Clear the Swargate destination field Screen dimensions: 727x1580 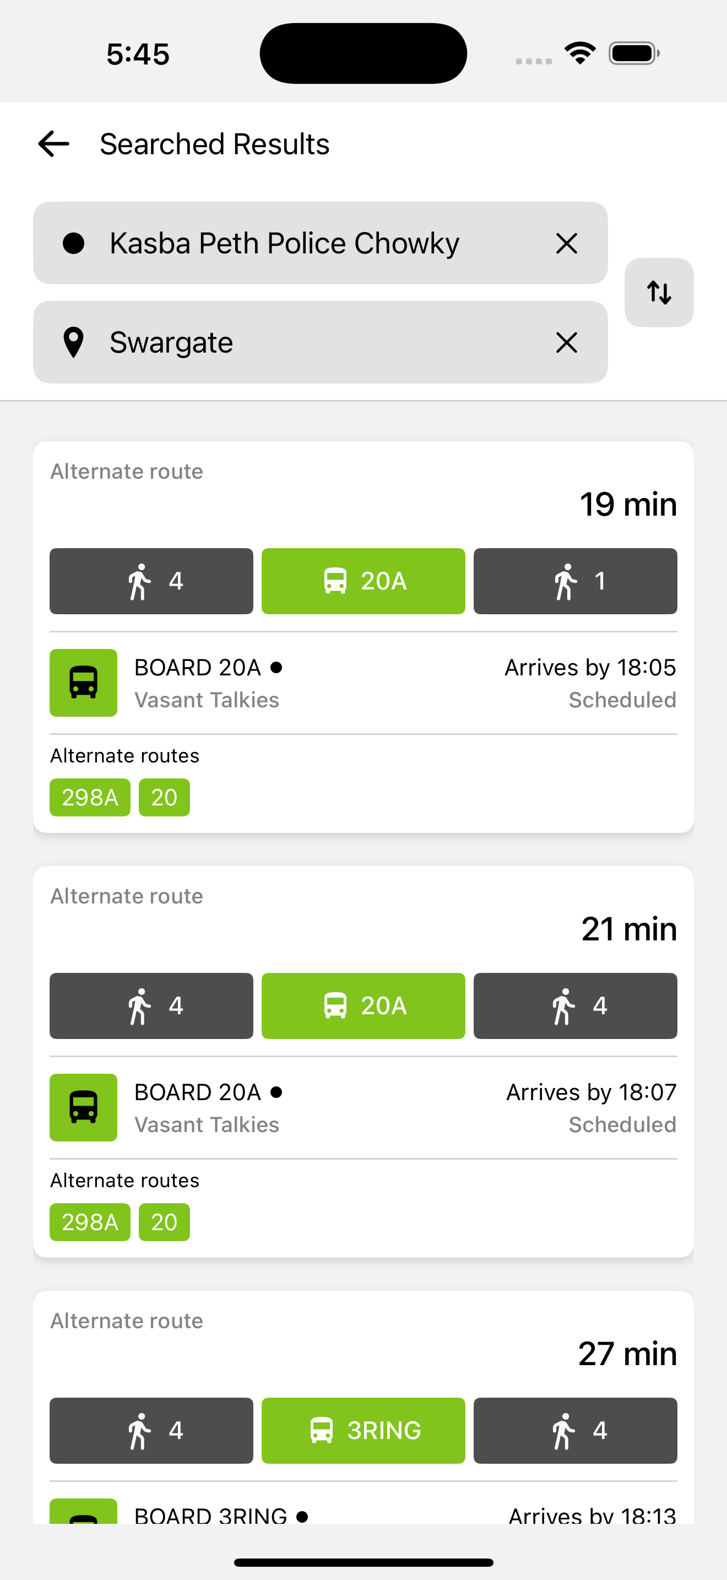566,342
